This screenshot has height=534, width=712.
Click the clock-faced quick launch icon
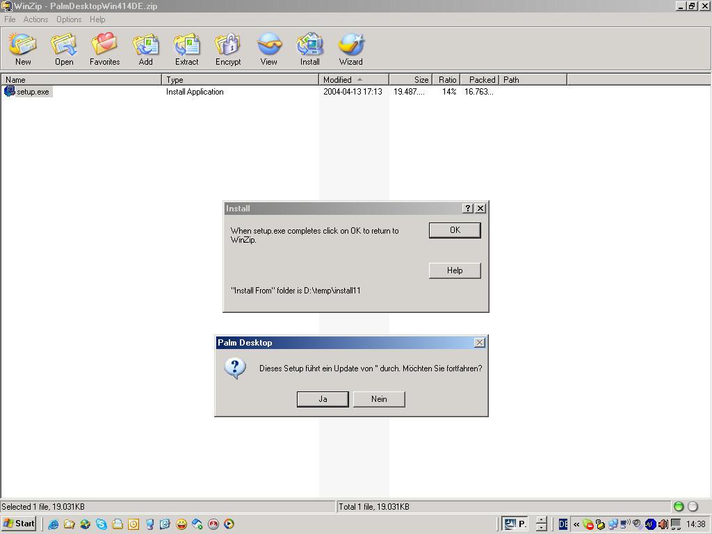coord(133,524)
